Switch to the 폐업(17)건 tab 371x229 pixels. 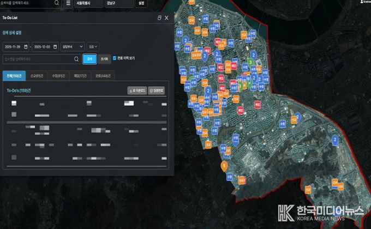(x=80, y=76)
